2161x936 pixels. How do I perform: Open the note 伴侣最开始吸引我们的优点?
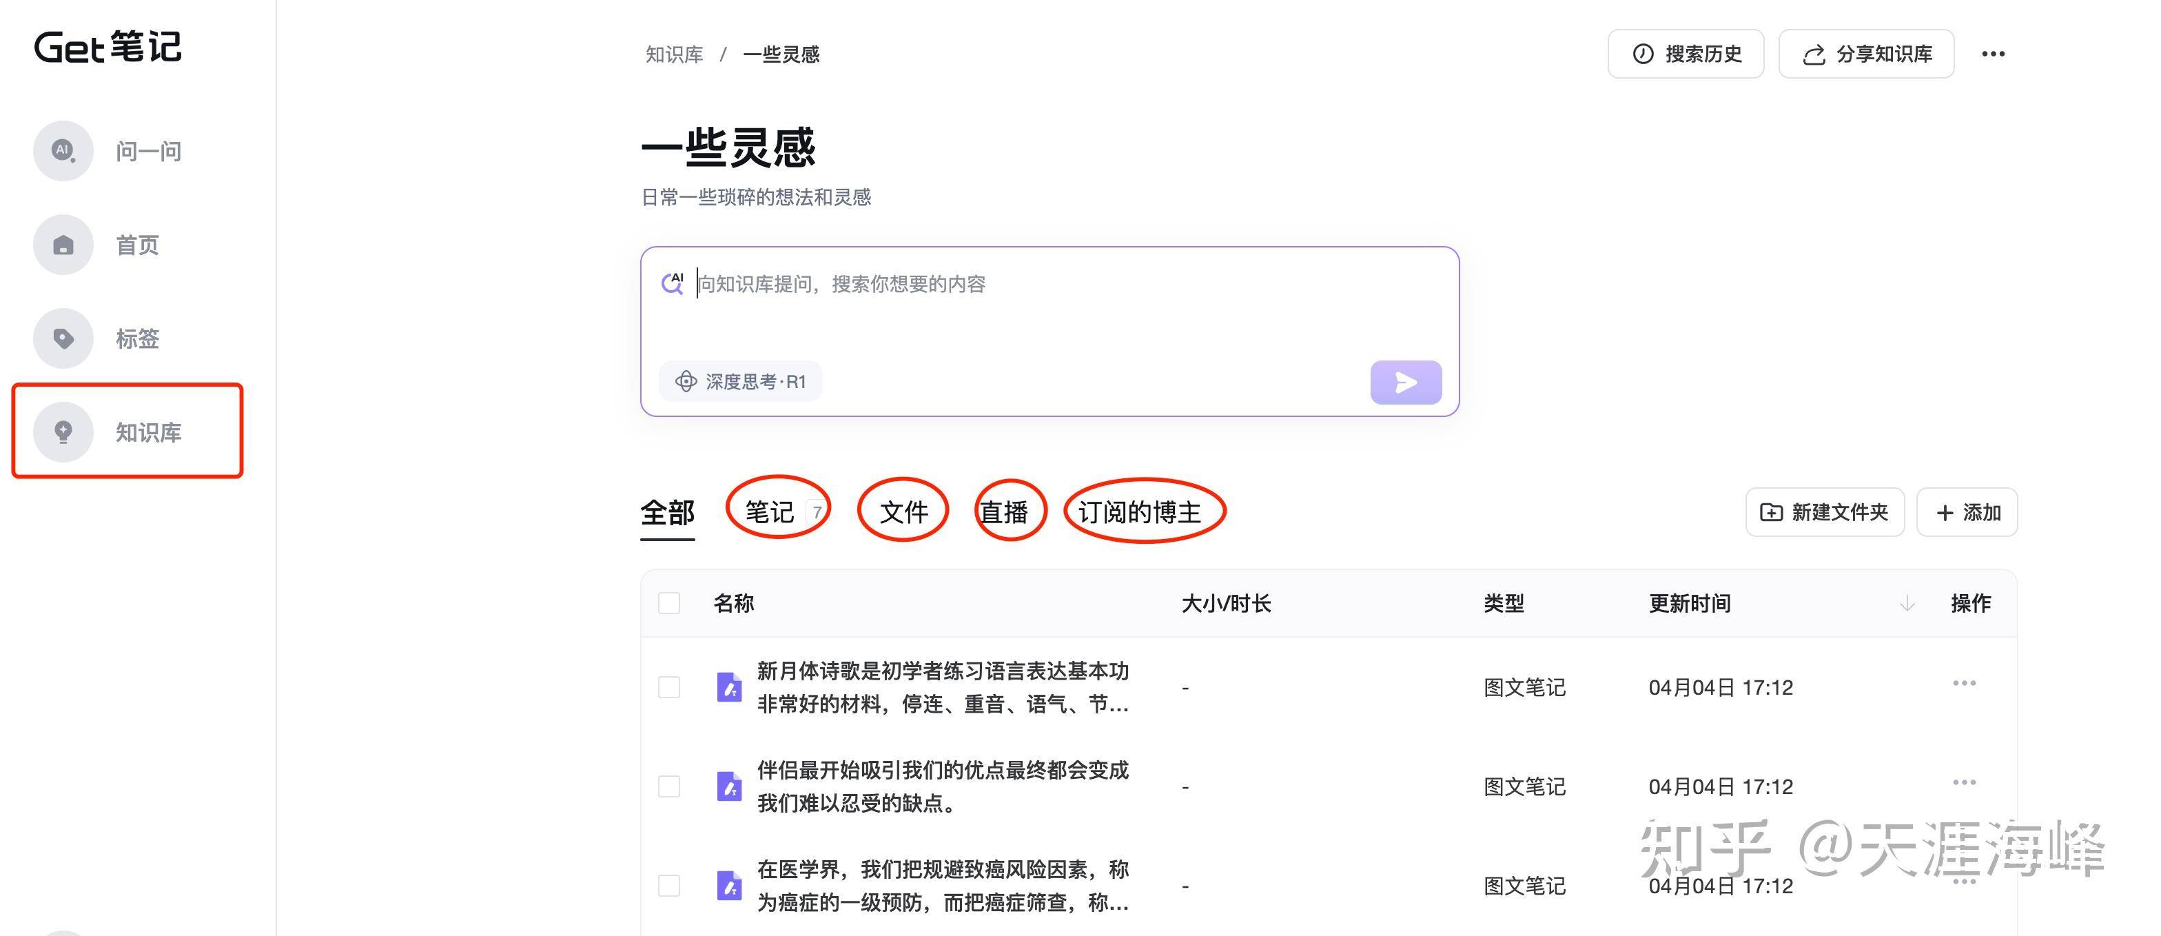[943, 786]
